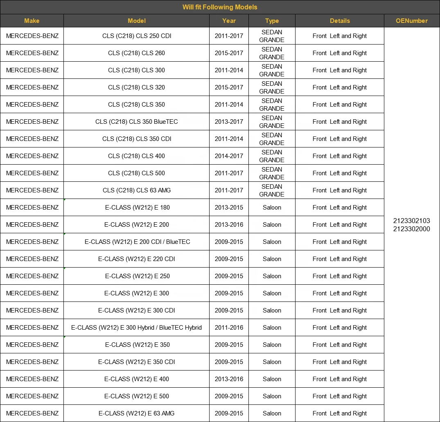Image resolution: width=440 pixels, height=422 pixels.
Task: Click the "Will fit Following Models" title bar
Action: [220, 7]
